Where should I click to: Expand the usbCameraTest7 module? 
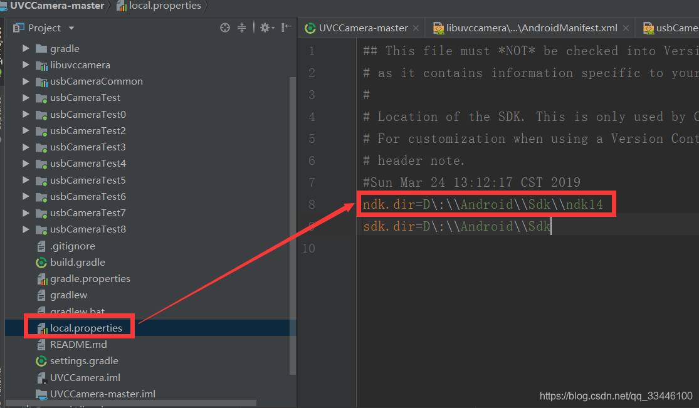pos(26,213)
